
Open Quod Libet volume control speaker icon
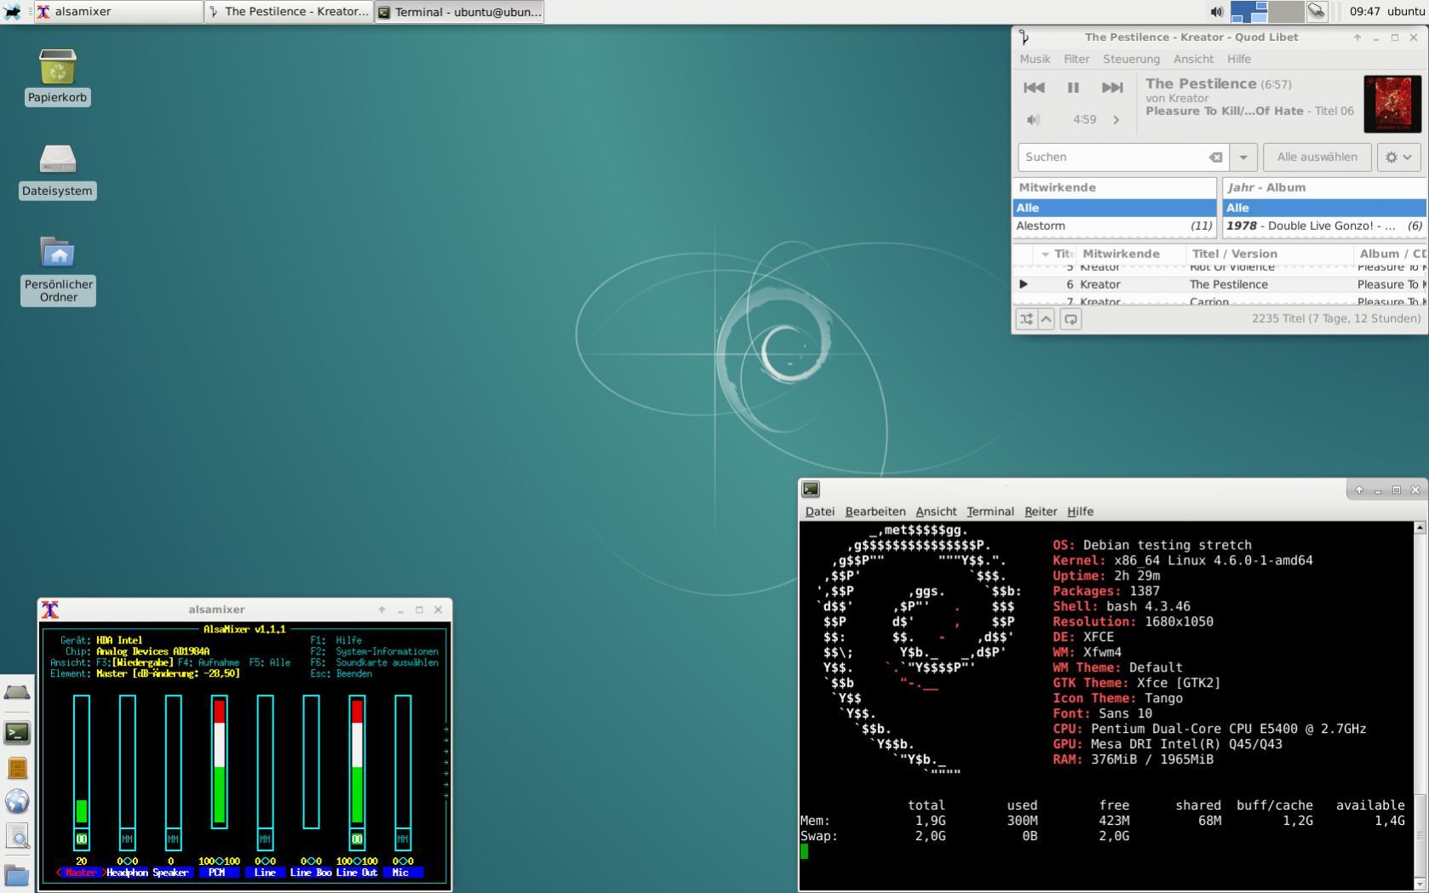pyautogui.click(x=1033, y=120)
